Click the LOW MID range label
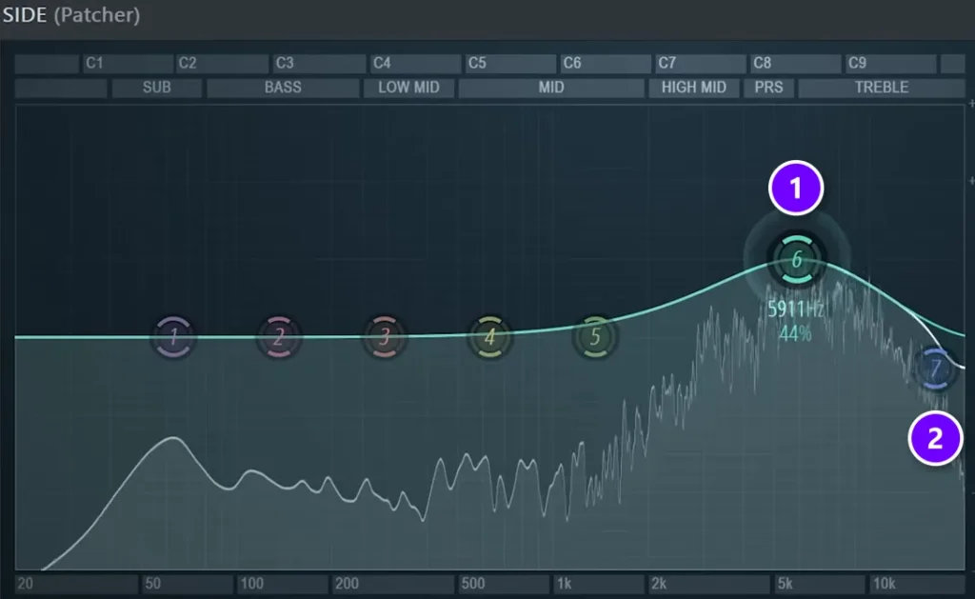 click(409, 87)
